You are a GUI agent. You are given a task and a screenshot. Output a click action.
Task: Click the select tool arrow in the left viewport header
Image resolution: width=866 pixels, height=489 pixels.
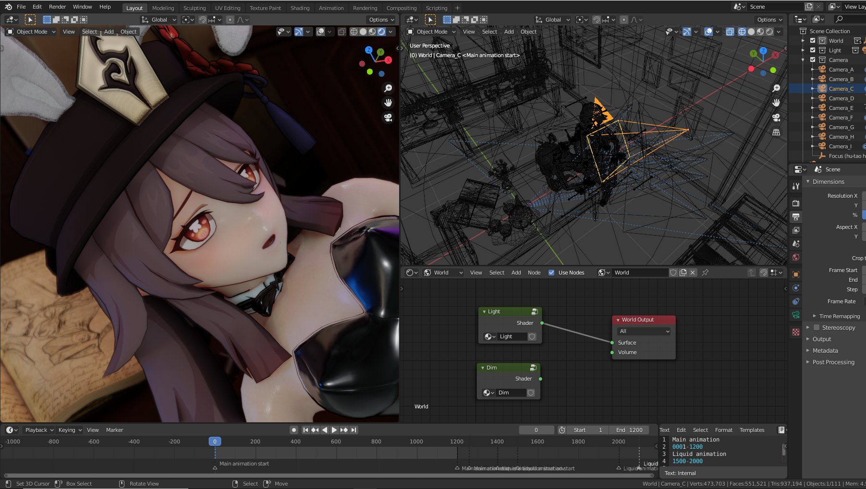30,20
